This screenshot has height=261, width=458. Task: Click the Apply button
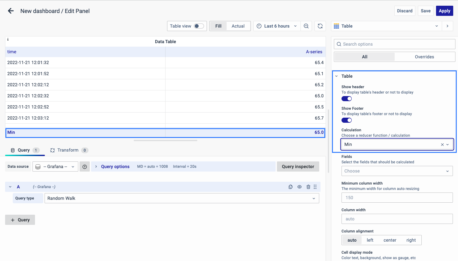pos(444,11)
